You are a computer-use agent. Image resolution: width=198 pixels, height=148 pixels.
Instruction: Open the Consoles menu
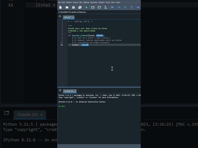[94, 2]
